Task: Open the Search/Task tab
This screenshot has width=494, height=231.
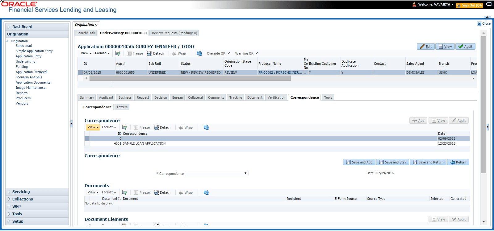Action: [86, 33]
